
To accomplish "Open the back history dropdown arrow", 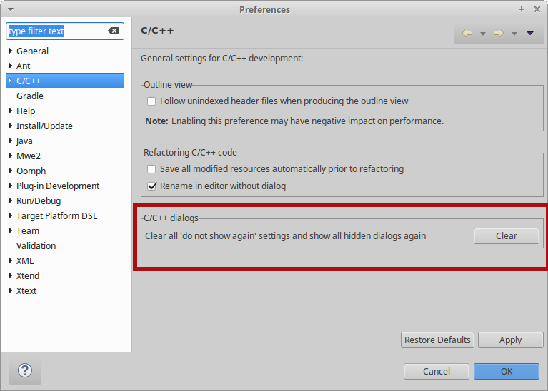I will click(x=483, y=34).
